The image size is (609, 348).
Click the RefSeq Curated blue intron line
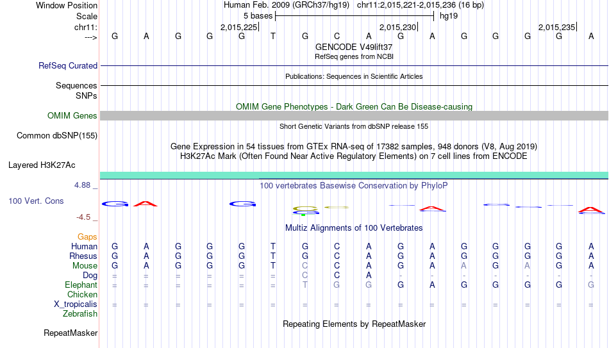coord(355,65)
